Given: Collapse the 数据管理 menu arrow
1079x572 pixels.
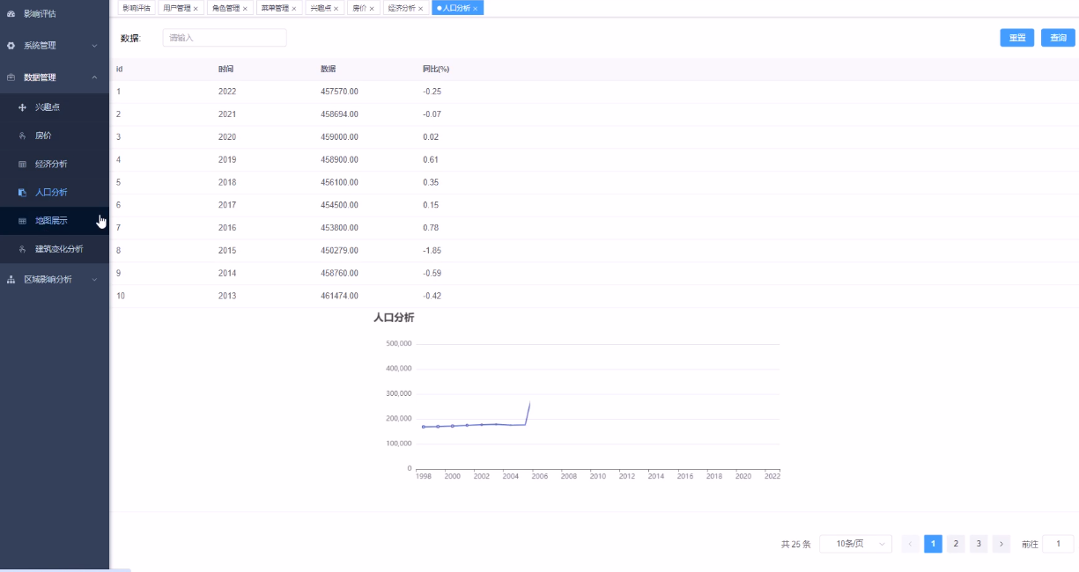Looking at the screenshot, I should click(94, 77).
